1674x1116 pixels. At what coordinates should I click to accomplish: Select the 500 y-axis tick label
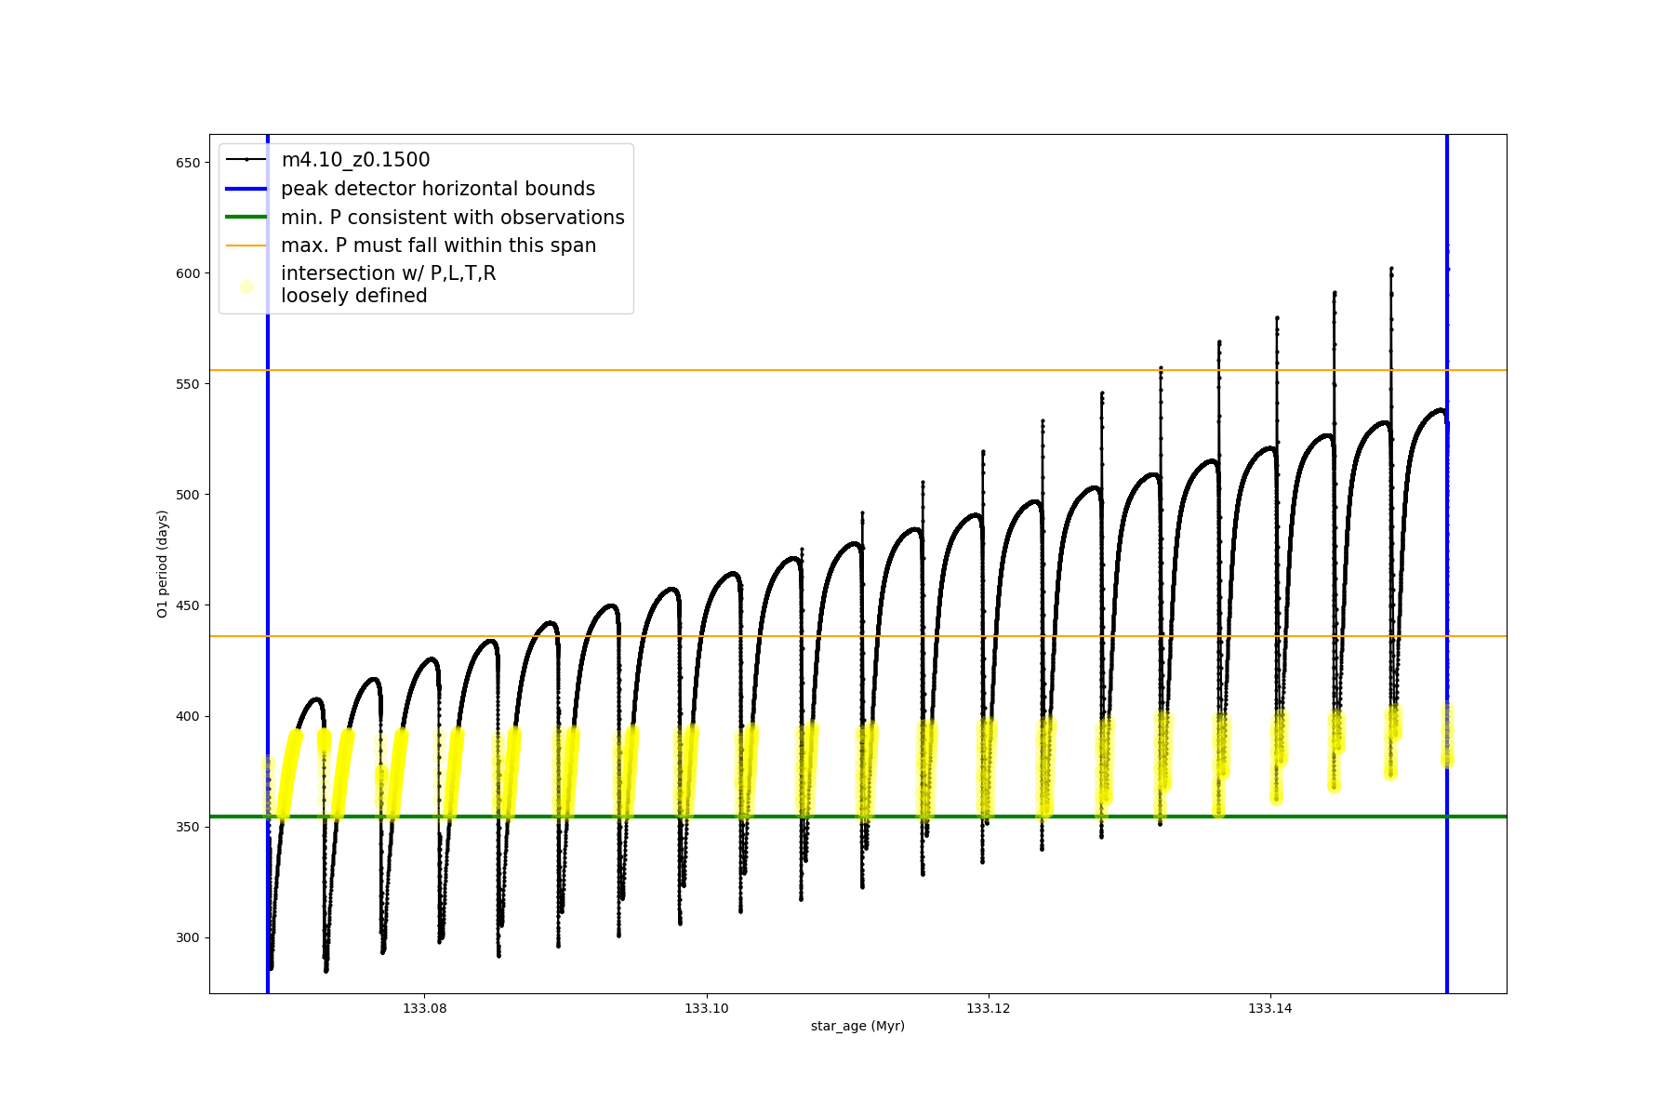coord(188,495)
